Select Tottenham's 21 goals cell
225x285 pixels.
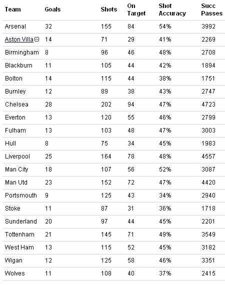(x=48, y=234)
